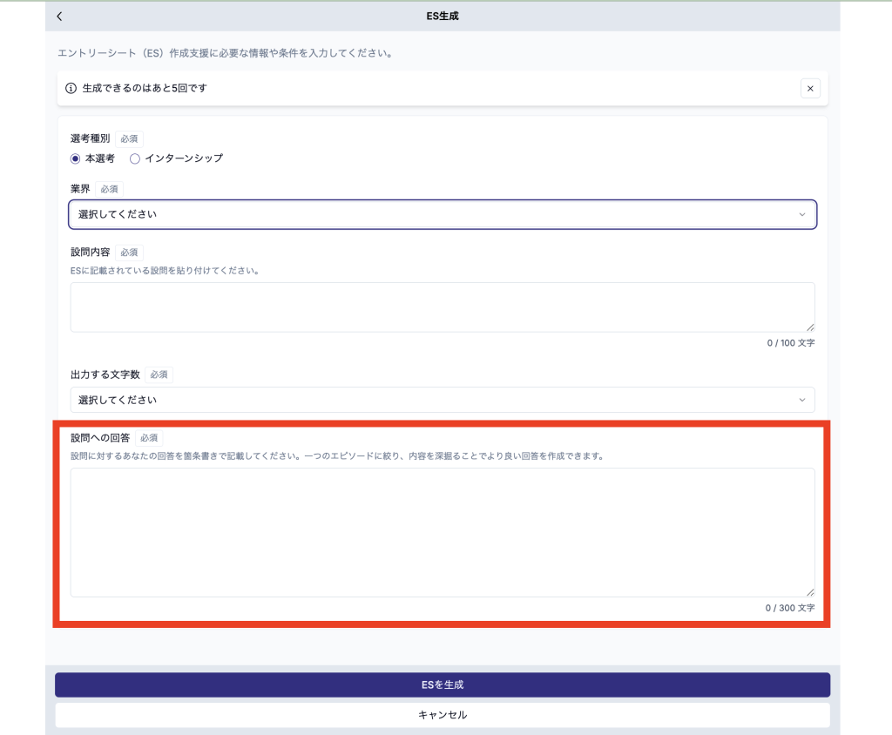Focus the 設問内容 text area
Image resolution: width=892 pixels, height=735 pixels.
(443, 307)
